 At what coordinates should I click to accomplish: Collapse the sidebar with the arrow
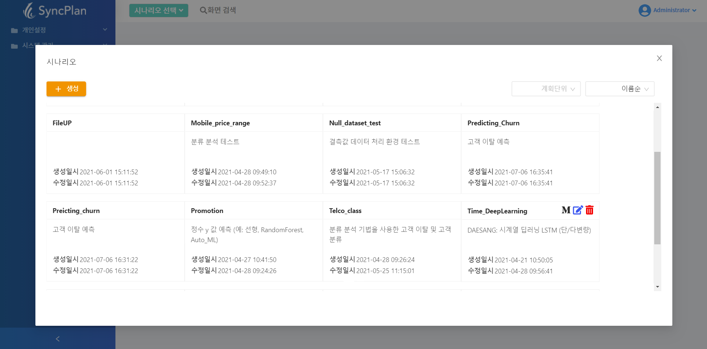coord(58,339)
